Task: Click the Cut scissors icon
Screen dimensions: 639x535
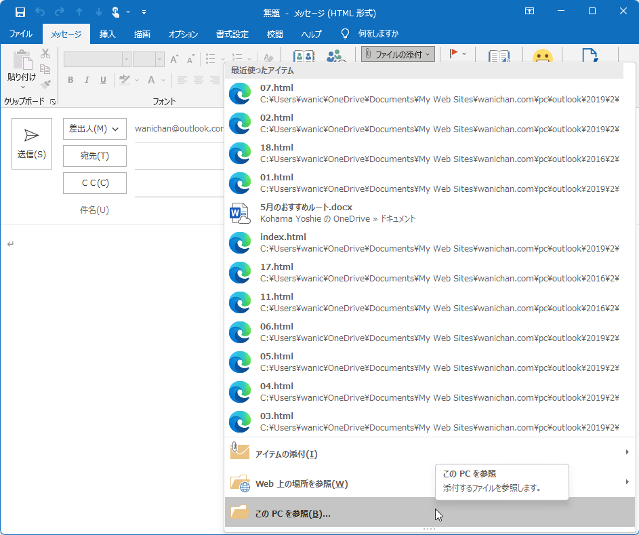Action: [x=45, y=54]
